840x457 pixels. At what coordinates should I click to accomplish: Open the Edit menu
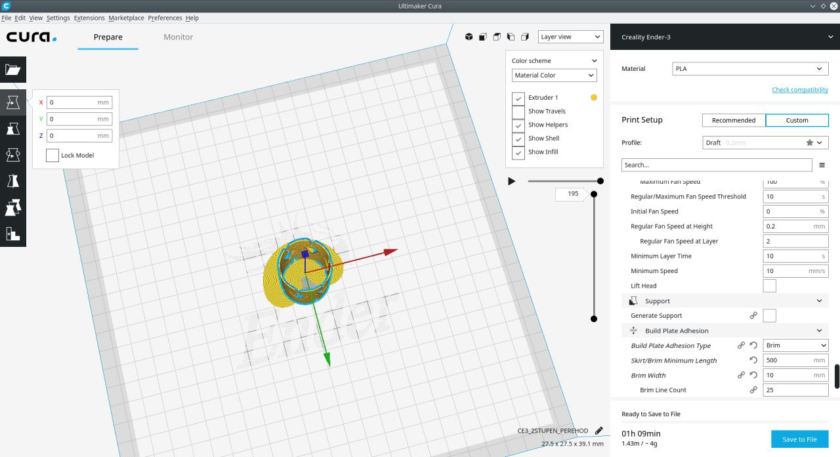(20, 18)
